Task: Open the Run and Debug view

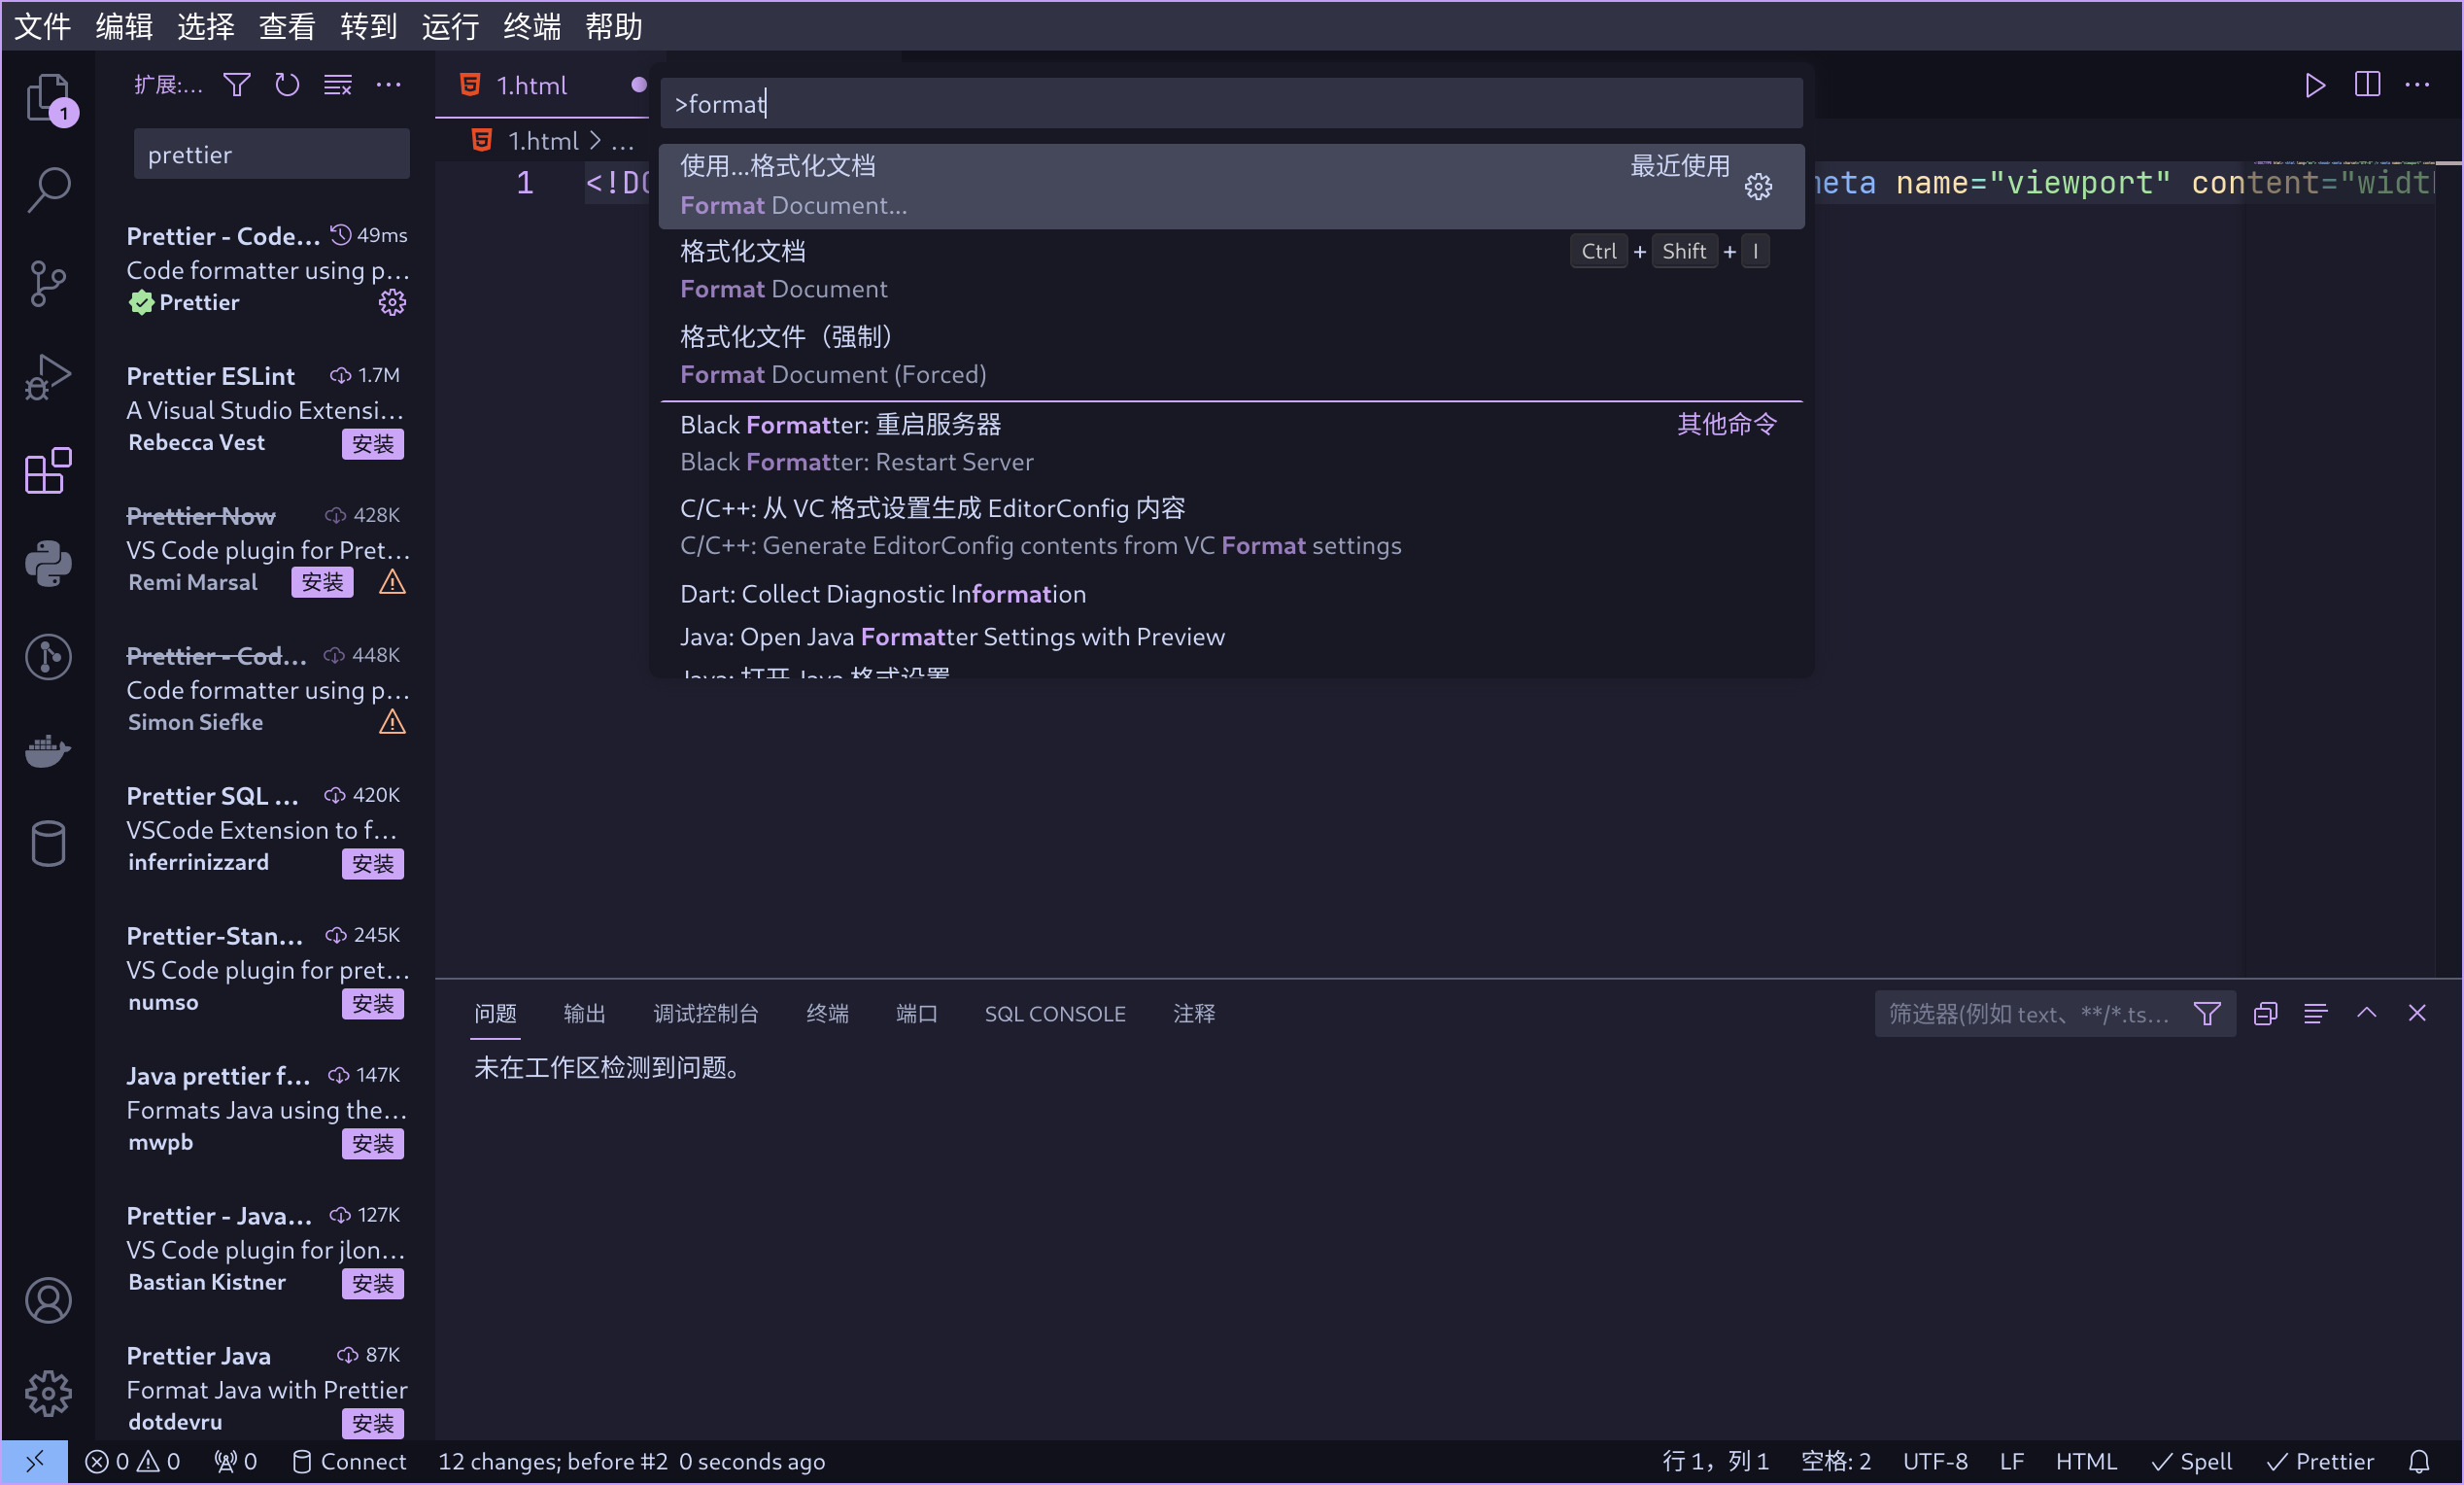Action: [x=47, y=376]
